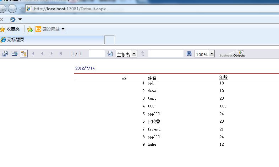Click the Go to page icon
The image size is (279, 167).
[110, 54]
